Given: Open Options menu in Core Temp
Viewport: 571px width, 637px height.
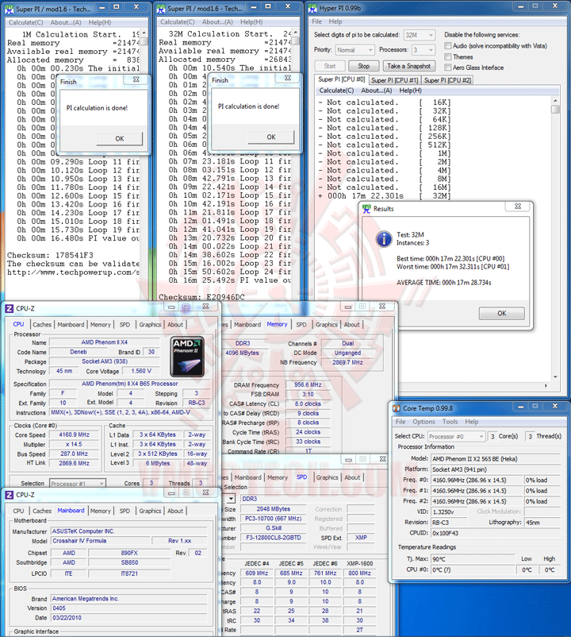Looking at the screenshot, I should (x=423, y=422).
